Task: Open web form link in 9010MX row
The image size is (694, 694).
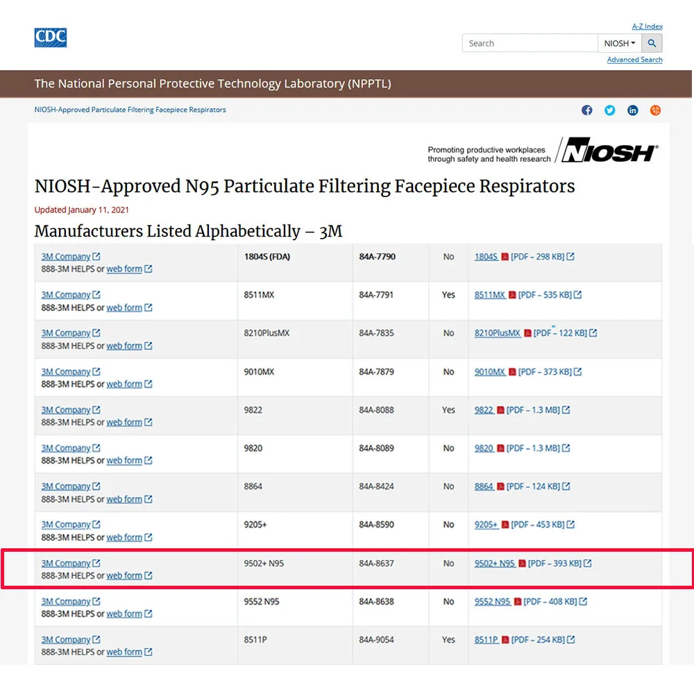Action: coord(124,384)
